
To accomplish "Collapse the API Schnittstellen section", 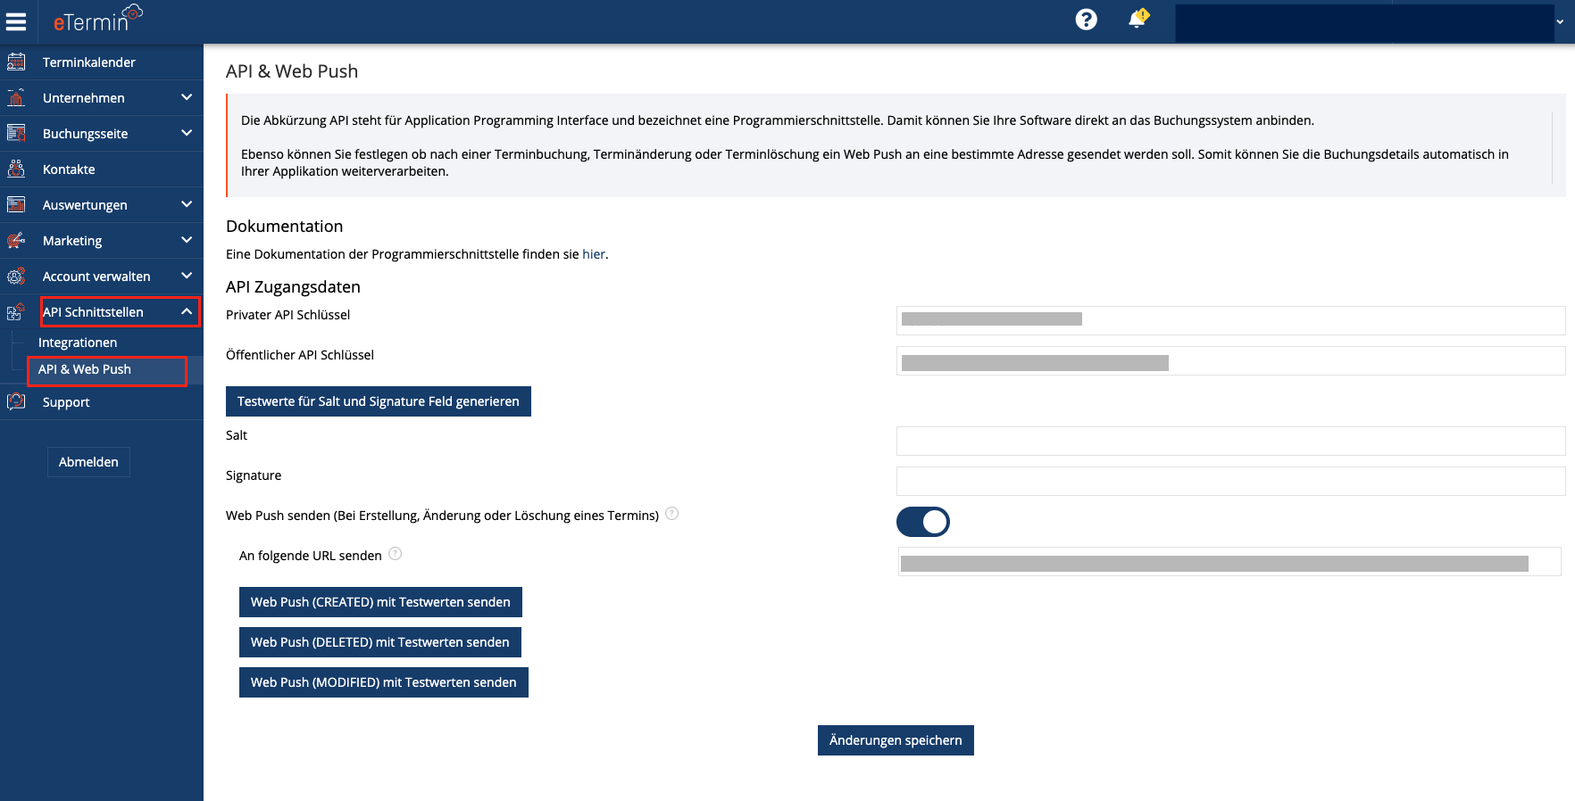I will [x=187, y=311].
